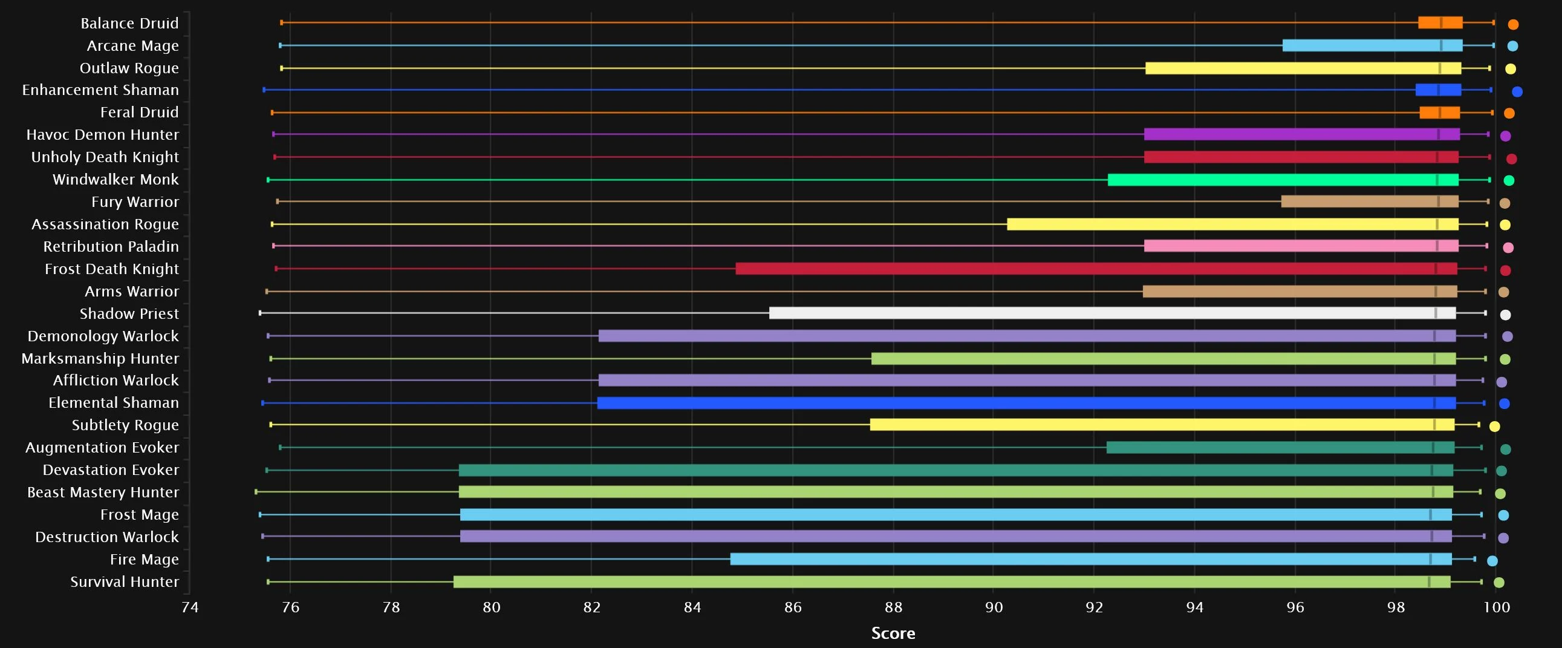Click the Arcane Mage light blue box
Viewport: 1562px width, 648px height.
click(1372, 45)
